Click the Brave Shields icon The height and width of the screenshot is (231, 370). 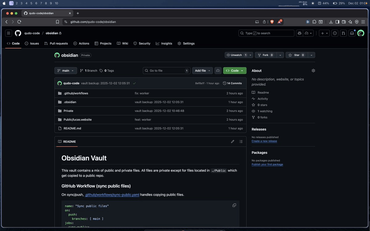click(x=272, y=22)
